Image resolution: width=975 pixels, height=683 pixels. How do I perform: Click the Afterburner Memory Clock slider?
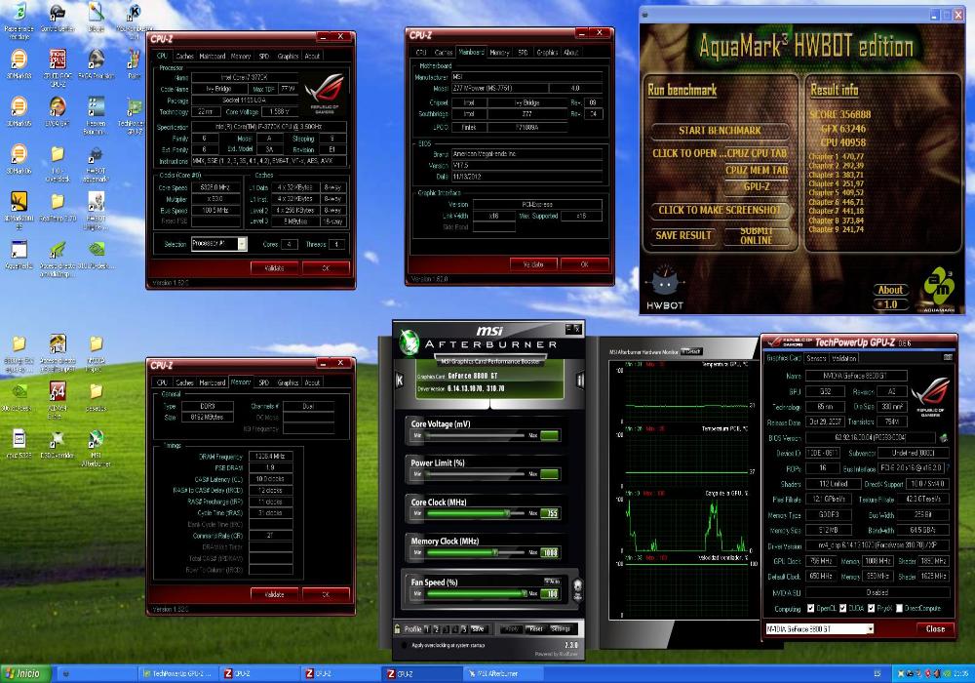click(x=477, y=552)
